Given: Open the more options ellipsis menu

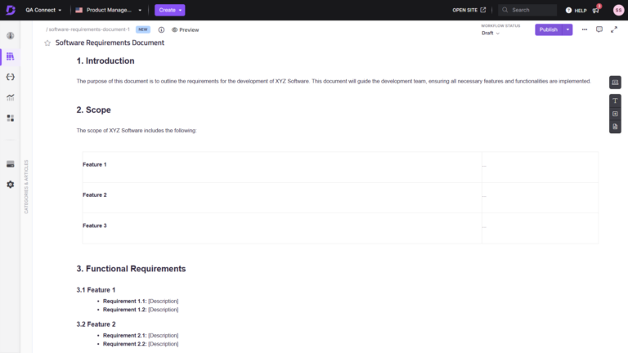Looking at the screenshot, I should click(584, 29).
